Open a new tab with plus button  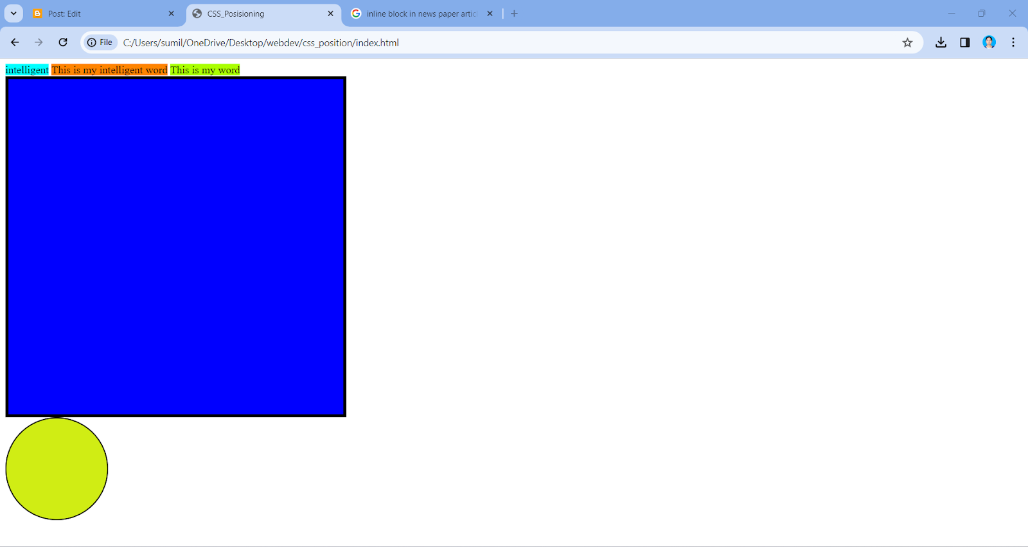click(514, 13)
